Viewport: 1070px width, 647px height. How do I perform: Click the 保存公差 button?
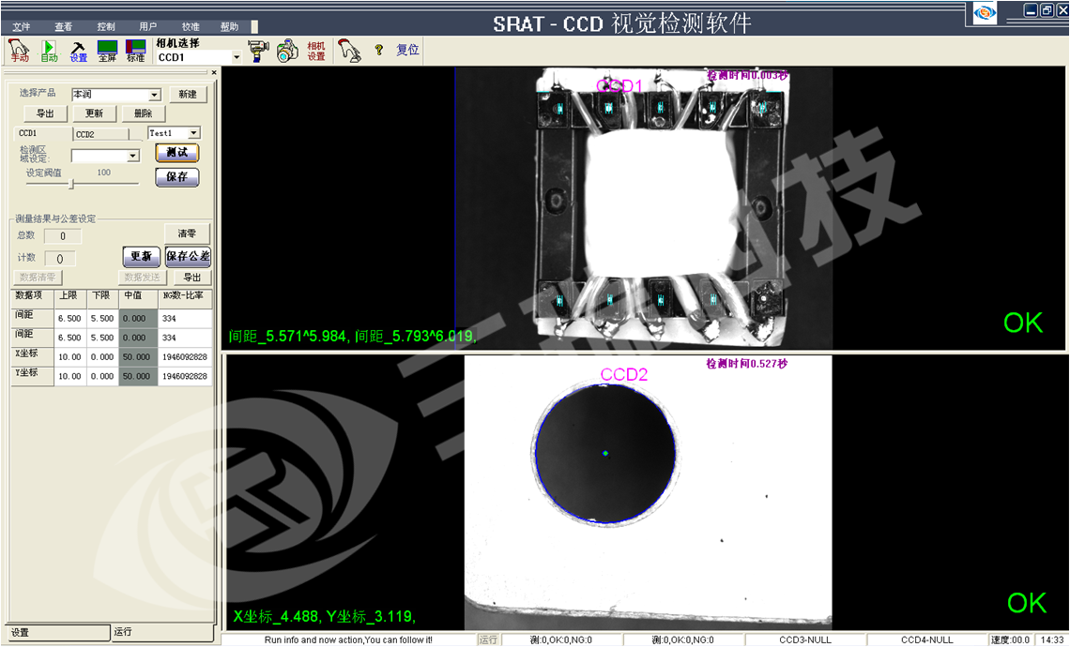tap(188, 256)
